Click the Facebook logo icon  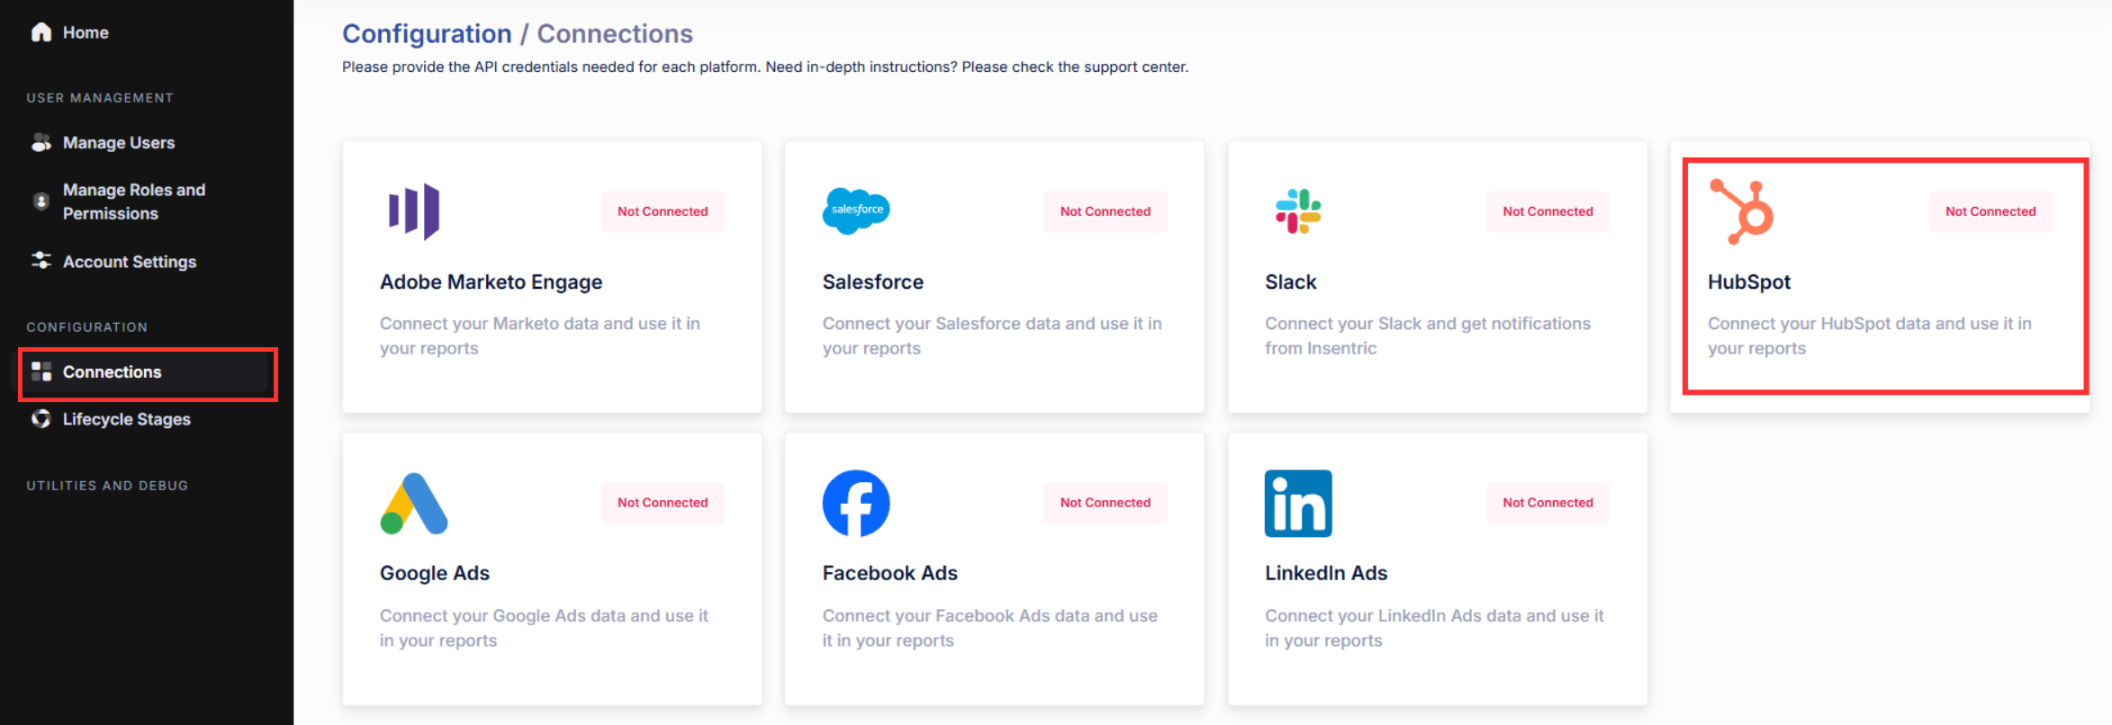(x=855, y=504)
